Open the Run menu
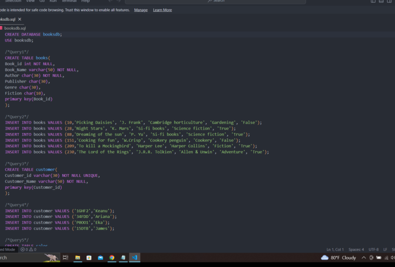This screenshot has width=395, height=267. [x=53, y=1]
